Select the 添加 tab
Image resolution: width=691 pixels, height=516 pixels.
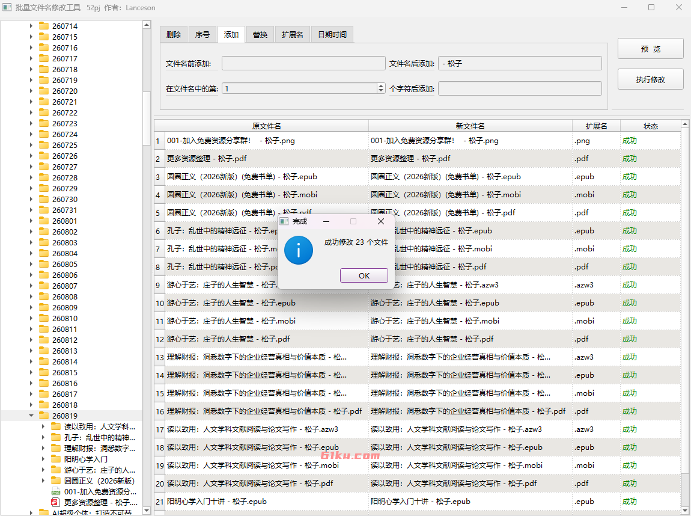point(231,34)
